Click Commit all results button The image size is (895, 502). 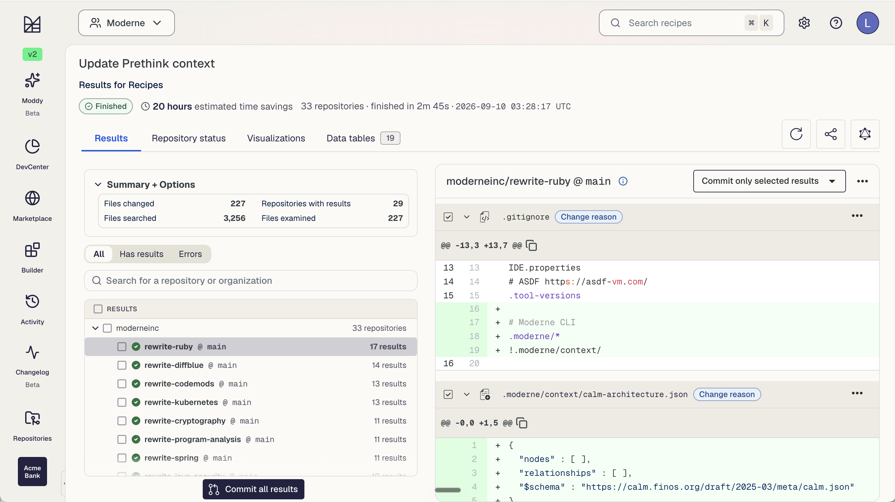(253, 489)
